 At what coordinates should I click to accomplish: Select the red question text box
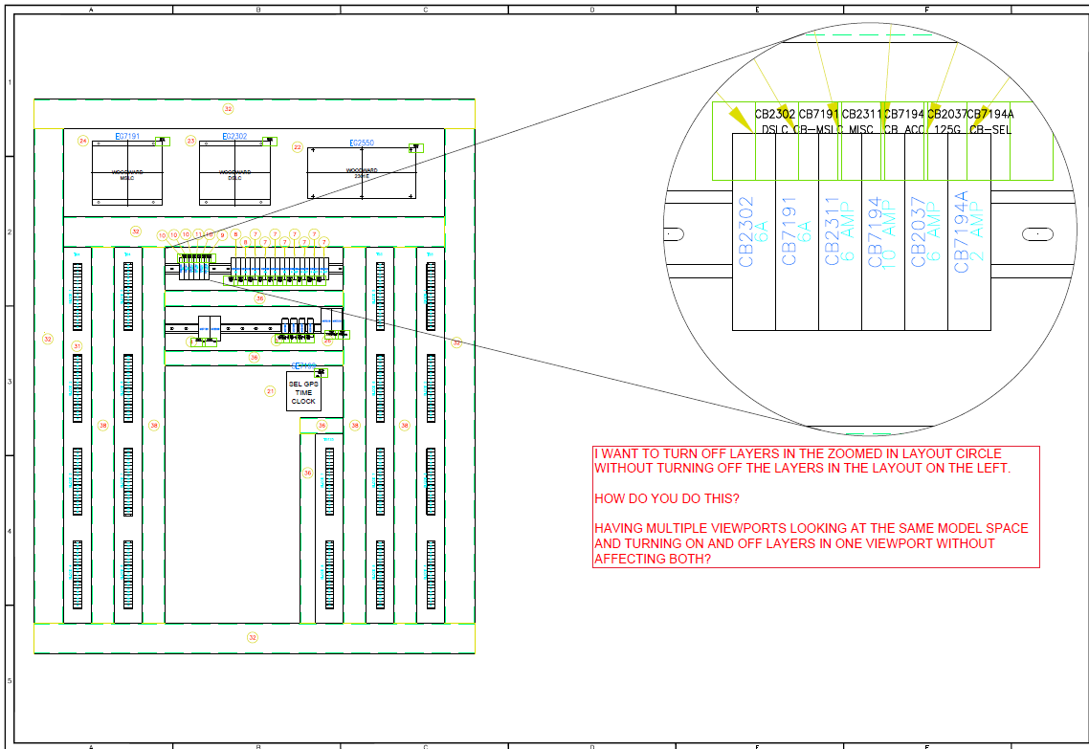811,507
